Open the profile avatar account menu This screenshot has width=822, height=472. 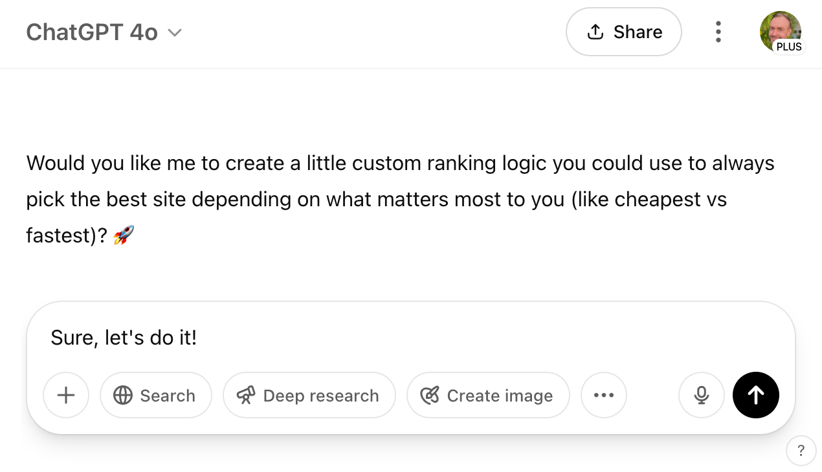pos(779,28)
